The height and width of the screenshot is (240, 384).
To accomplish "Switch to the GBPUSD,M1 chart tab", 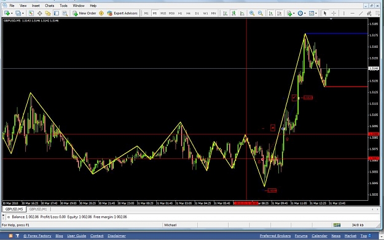I will [38, 209].
